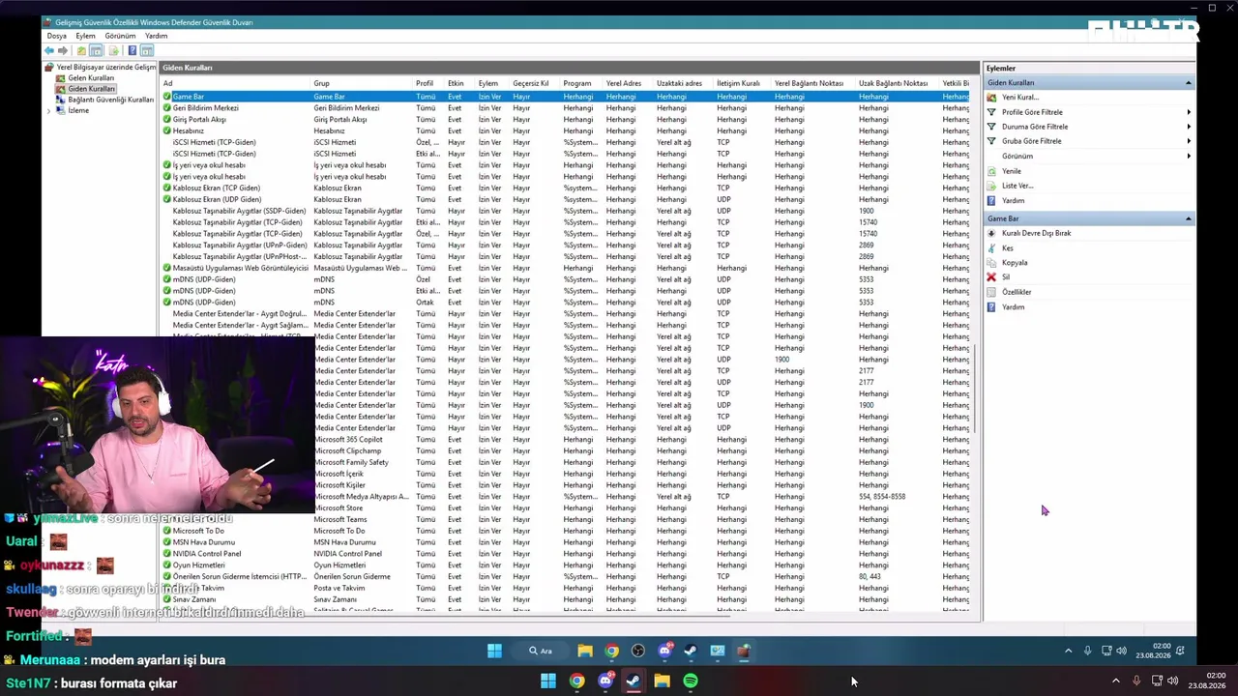Expand the İzleme tree node
The image size is (1238, 696).
pos(49,111)
